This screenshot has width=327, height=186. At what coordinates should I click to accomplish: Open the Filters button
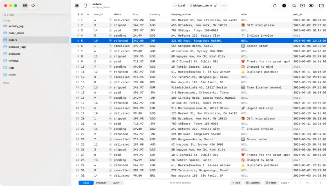coord(271,183)
